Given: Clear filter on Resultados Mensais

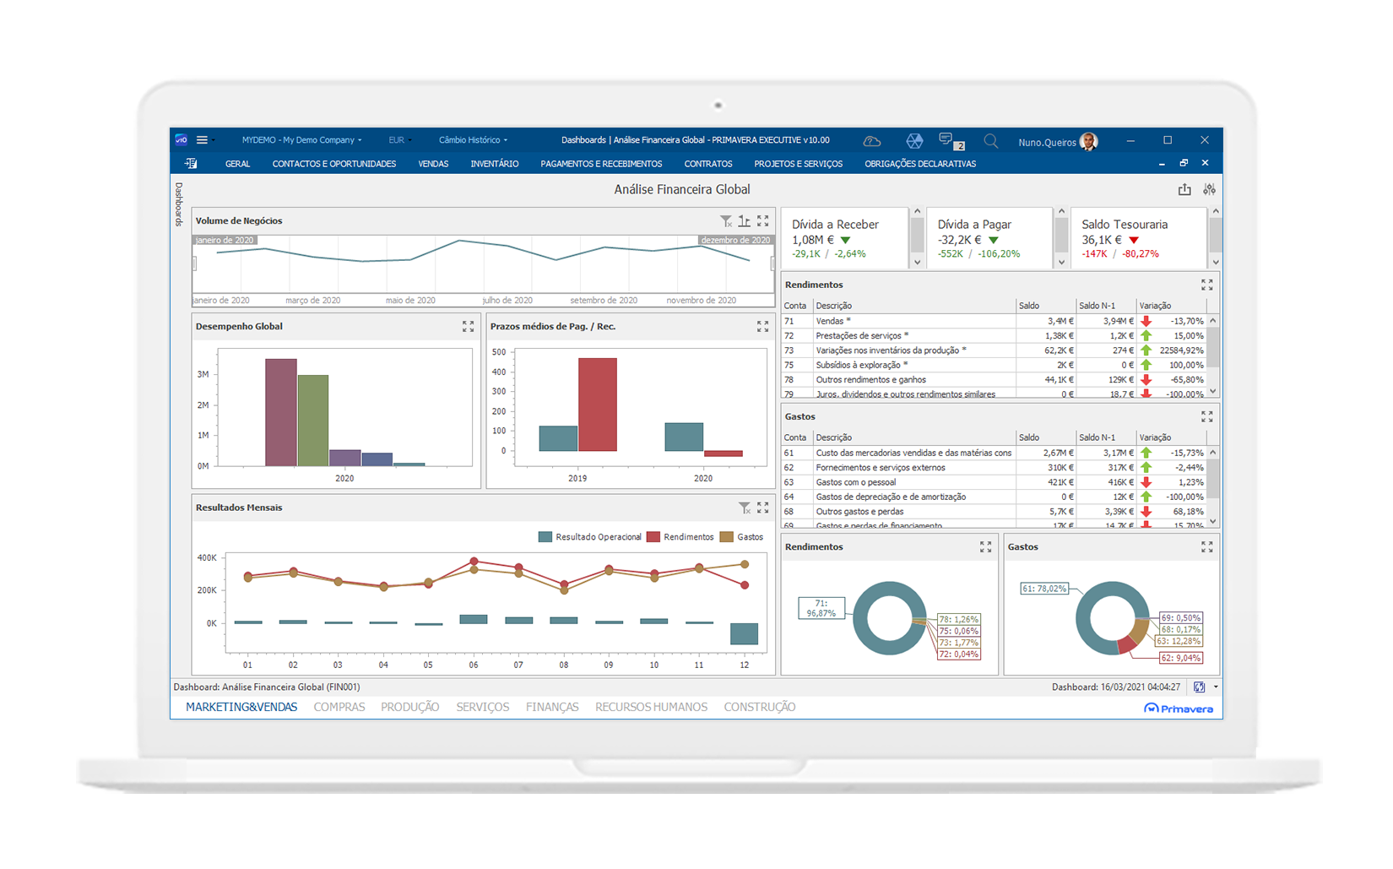Looking at the screenshot, I should pyautogui.click(x=744, y=508).
